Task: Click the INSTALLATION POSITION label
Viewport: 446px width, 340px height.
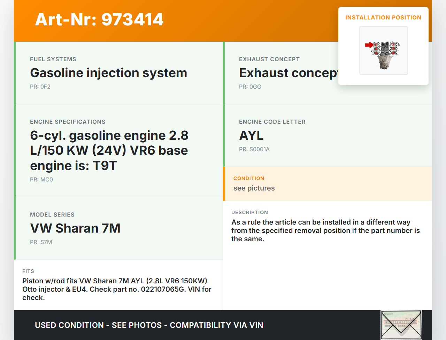Action: pos(383,17)
